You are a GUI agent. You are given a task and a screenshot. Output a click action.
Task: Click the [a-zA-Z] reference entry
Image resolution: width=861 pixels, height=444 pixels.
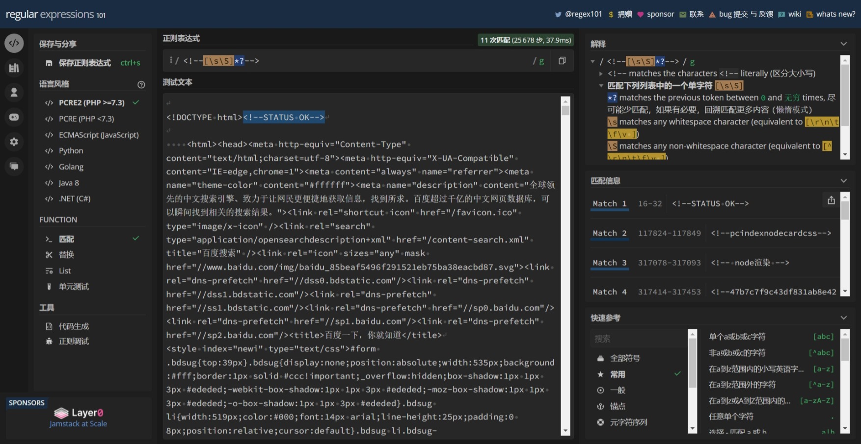[771, 401]
